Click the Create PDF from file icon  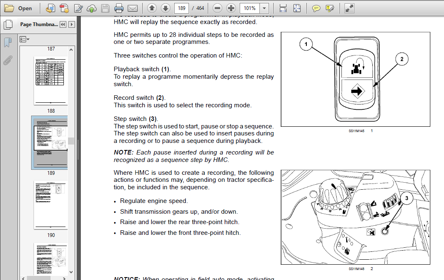[51, 8]
